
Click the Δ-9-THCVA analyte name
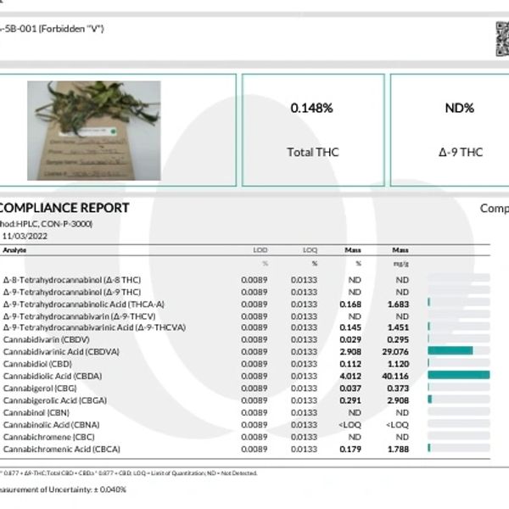click(94, 327)
